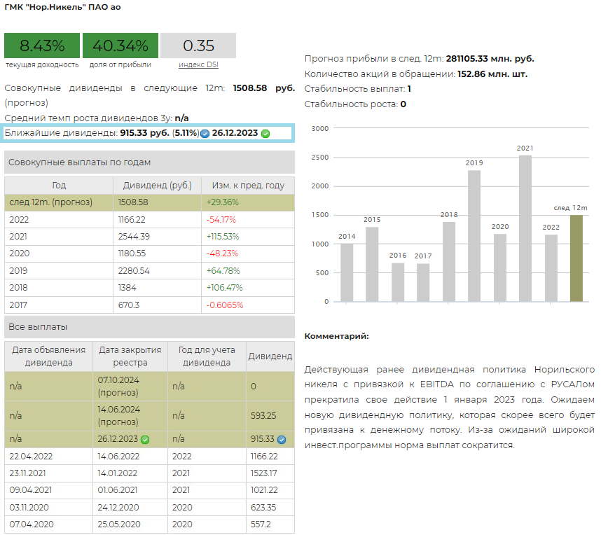
Task: Click the blue badge beside 5.11%
Action: 205,133
